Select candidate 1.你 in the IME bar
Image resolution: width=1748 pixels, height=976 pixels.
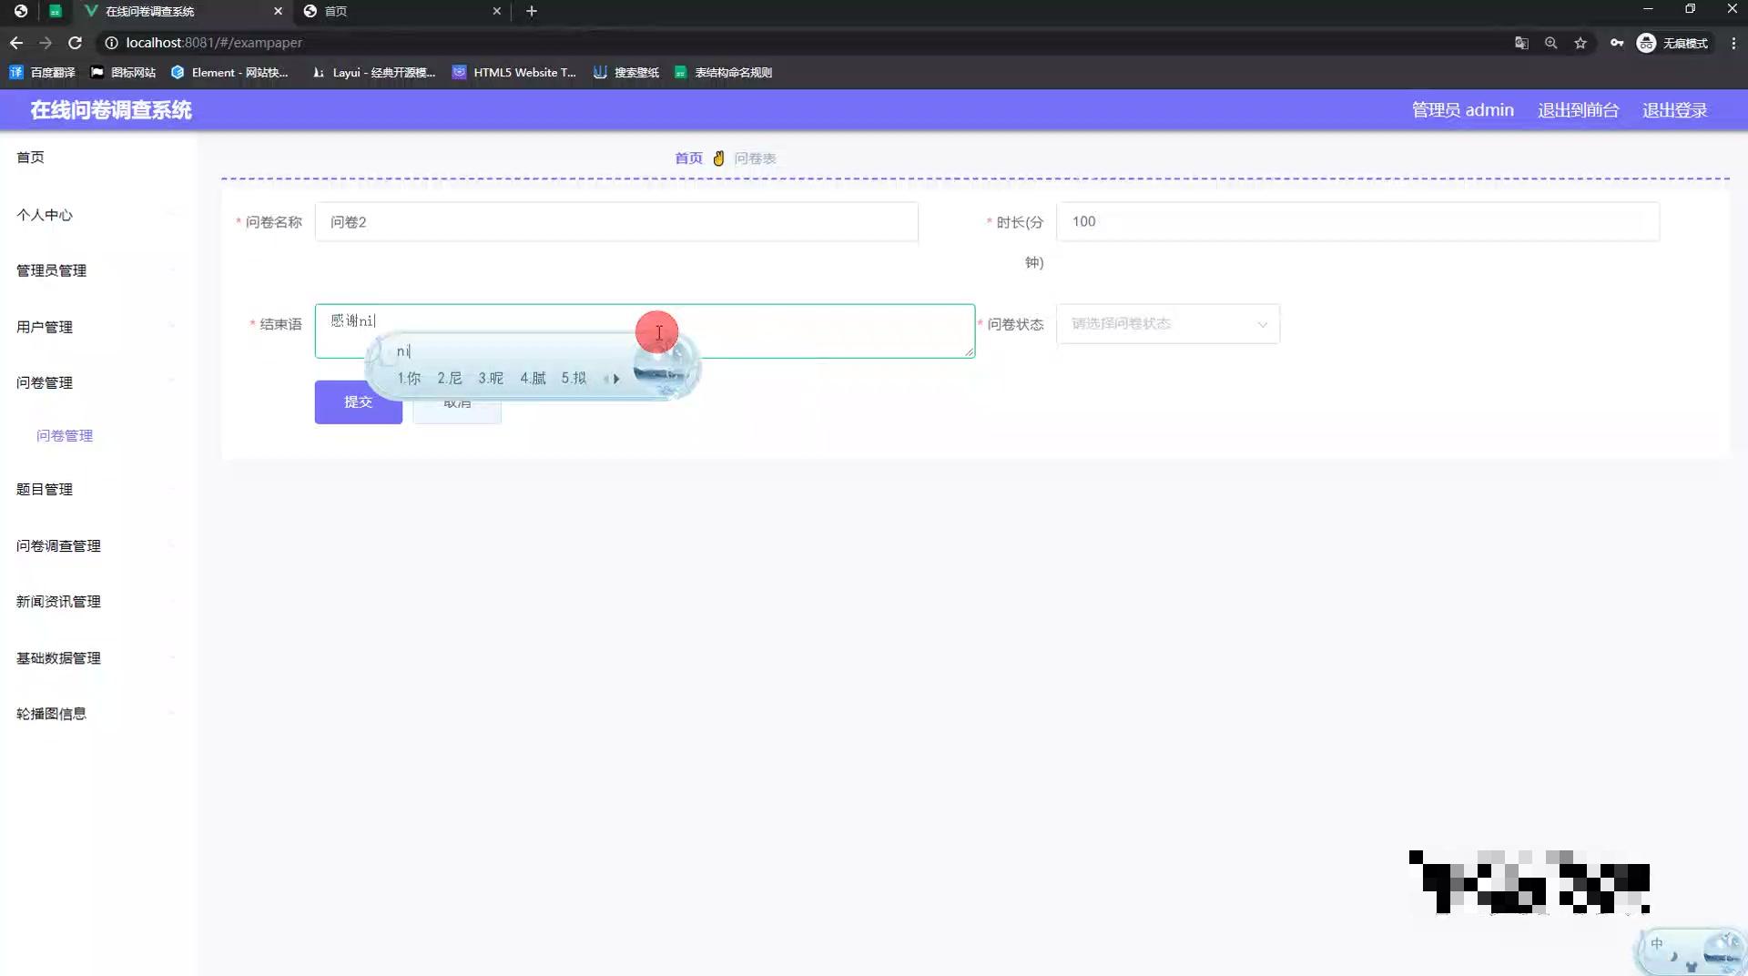click(409, 378)
